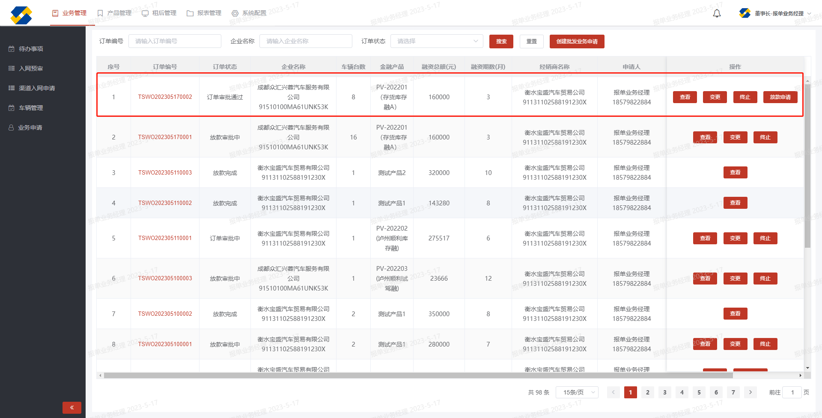Collapse sidebar with double-chevron button
The image size is (822, 418).
point(71,407)
